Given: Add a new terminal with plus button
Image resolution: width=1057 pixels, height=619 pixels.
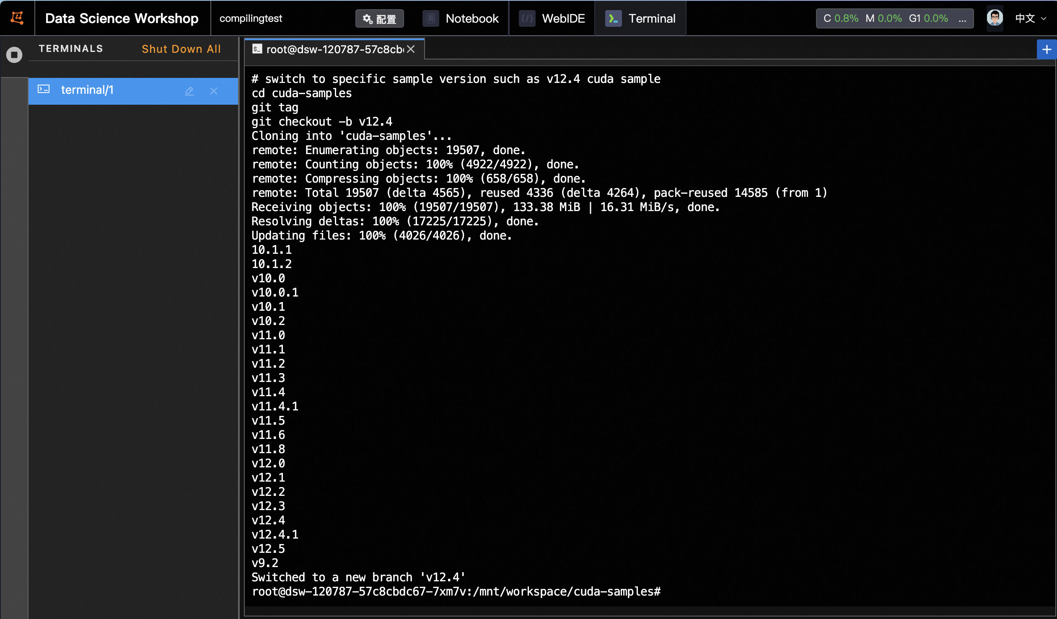Looking at the screenshot, I should click(1046, 49).
